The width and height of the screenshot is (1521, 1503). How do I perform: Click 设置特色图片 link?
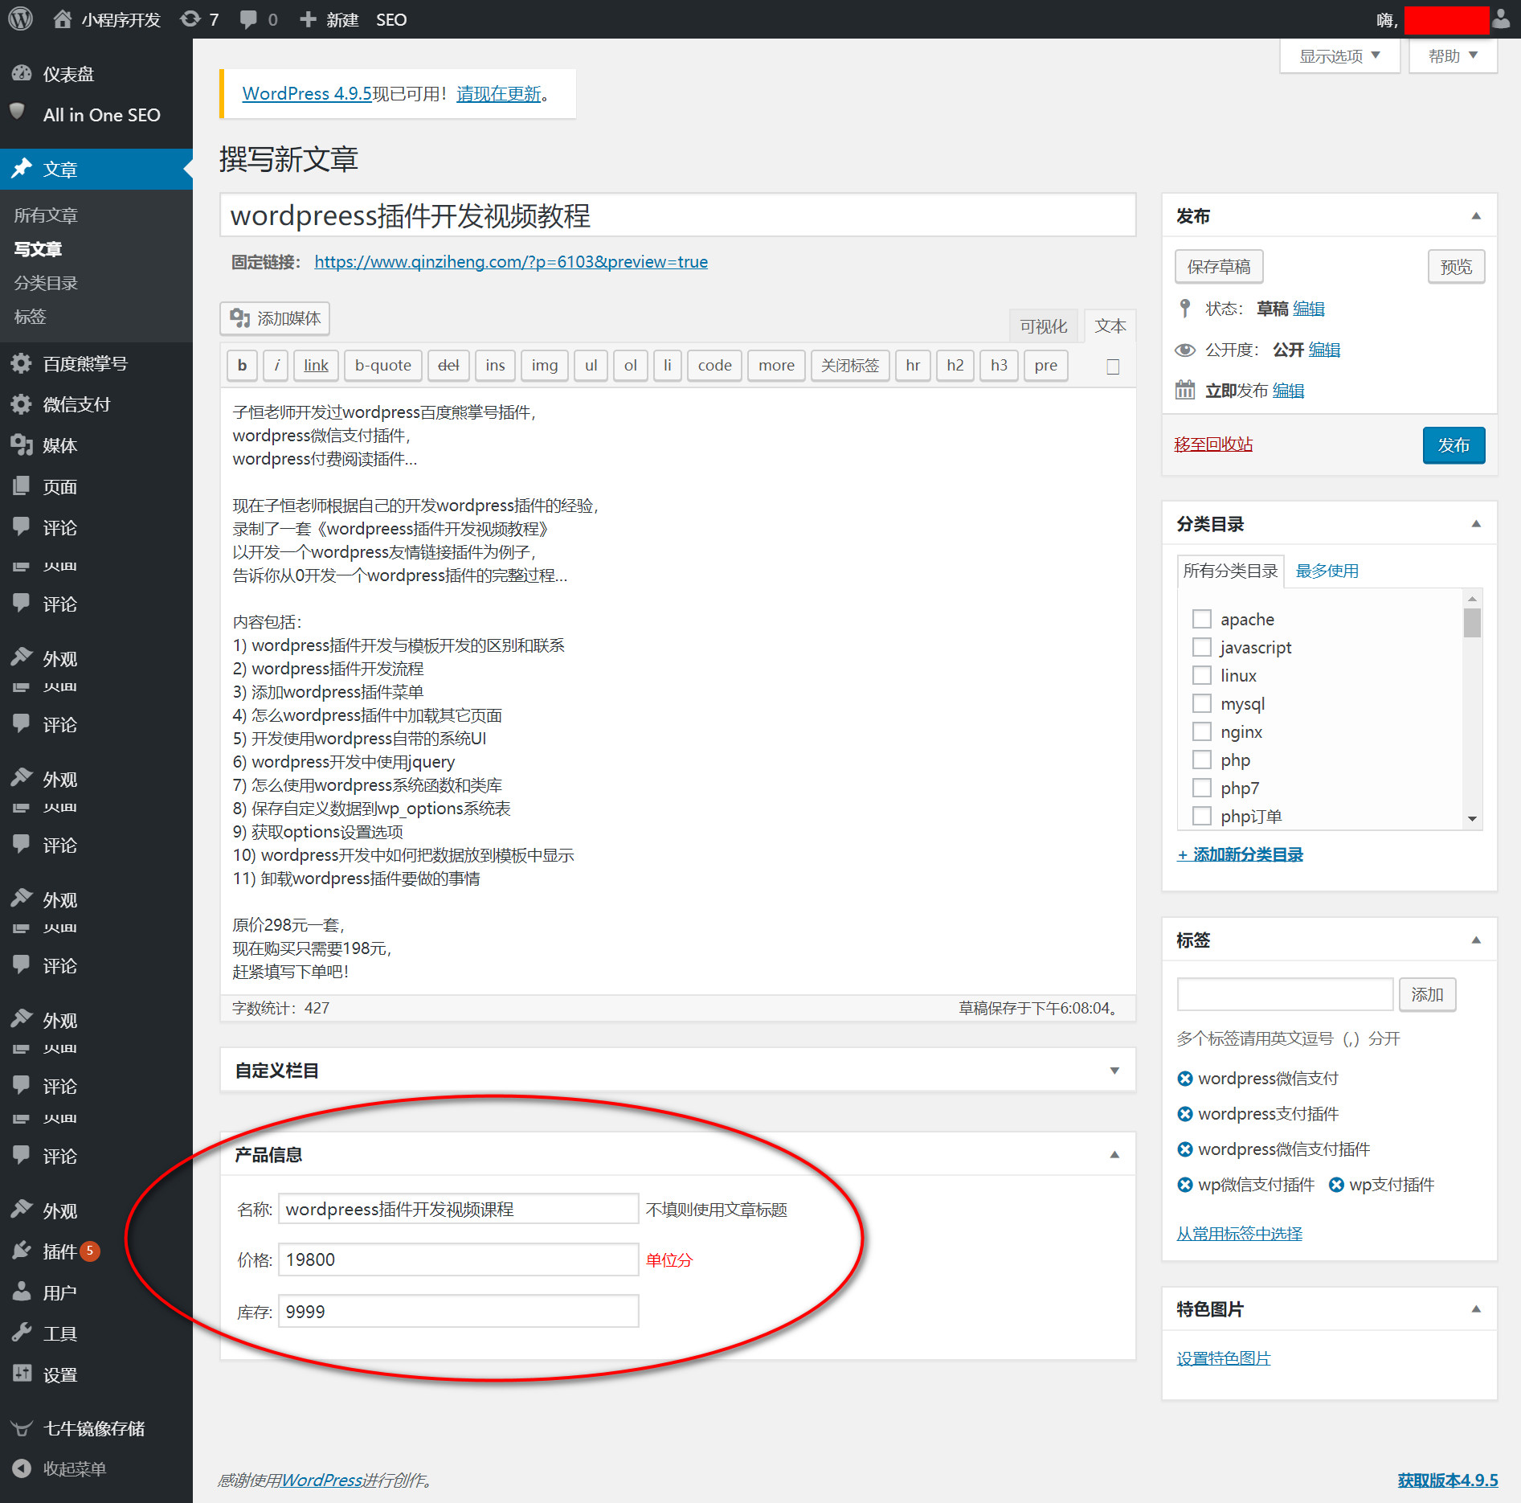coord(1223,1358)
